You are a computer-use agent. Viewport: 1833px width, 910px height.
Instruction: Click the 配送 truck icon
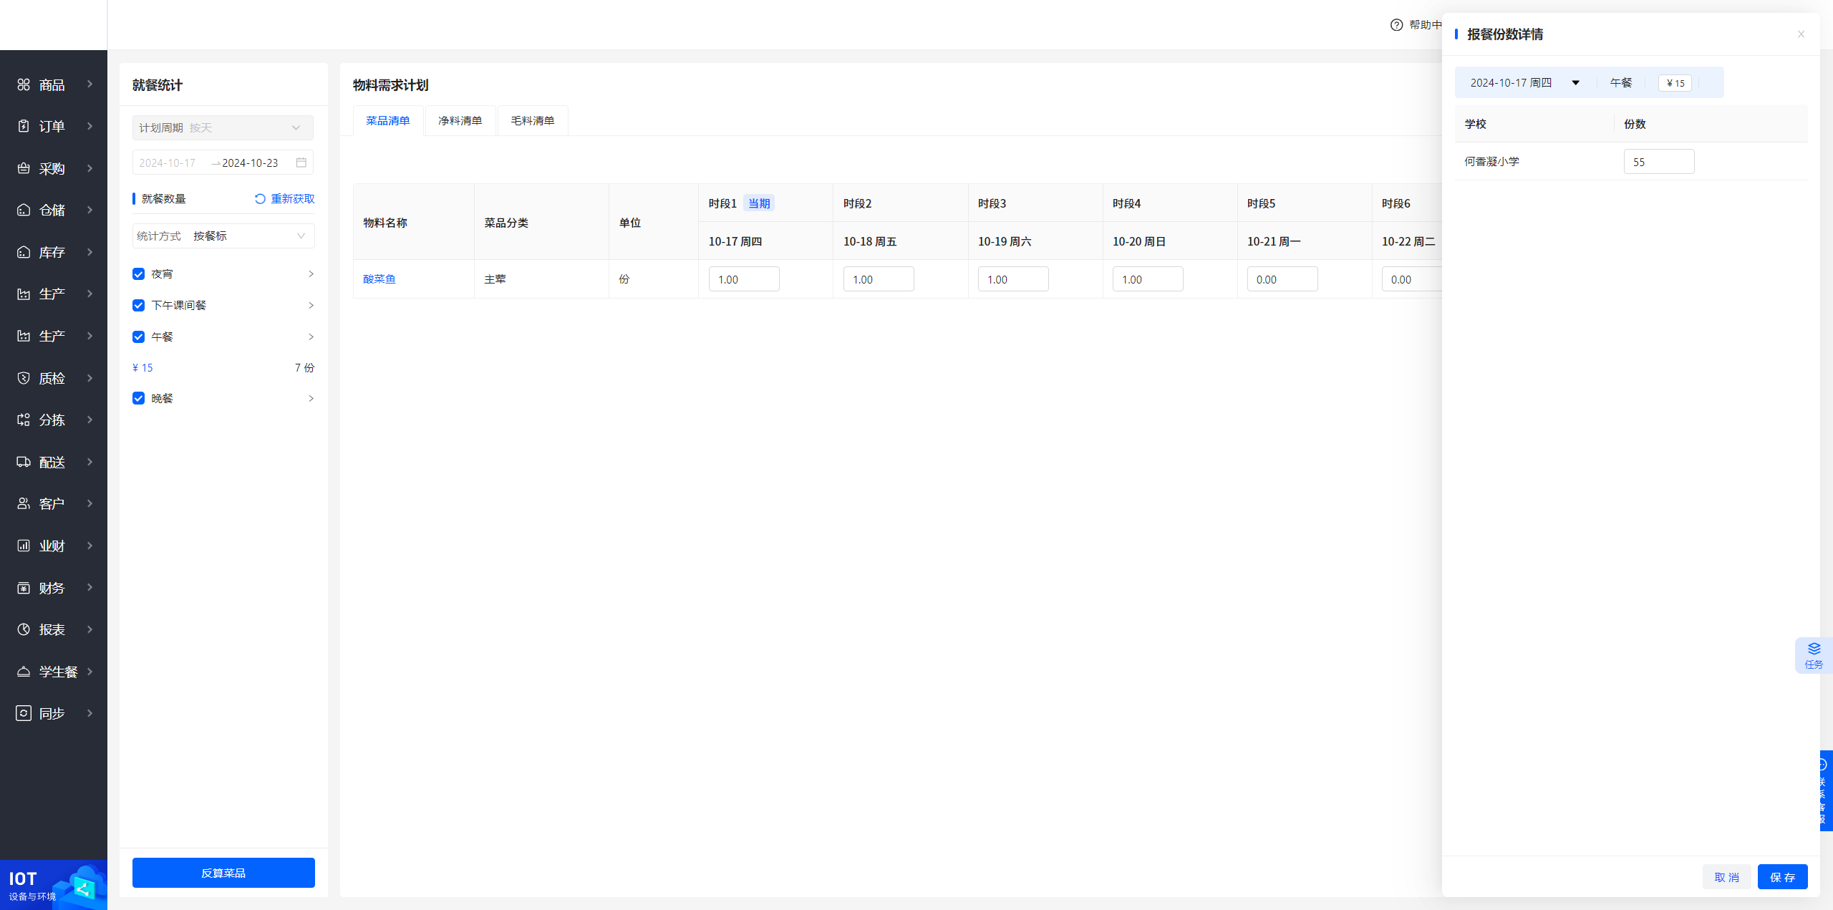coord(24,462)
